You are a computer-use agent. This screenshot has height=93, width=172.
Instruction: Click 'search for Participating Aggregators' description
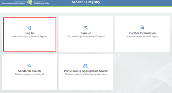pyautogui.click(x=86, y=74)
